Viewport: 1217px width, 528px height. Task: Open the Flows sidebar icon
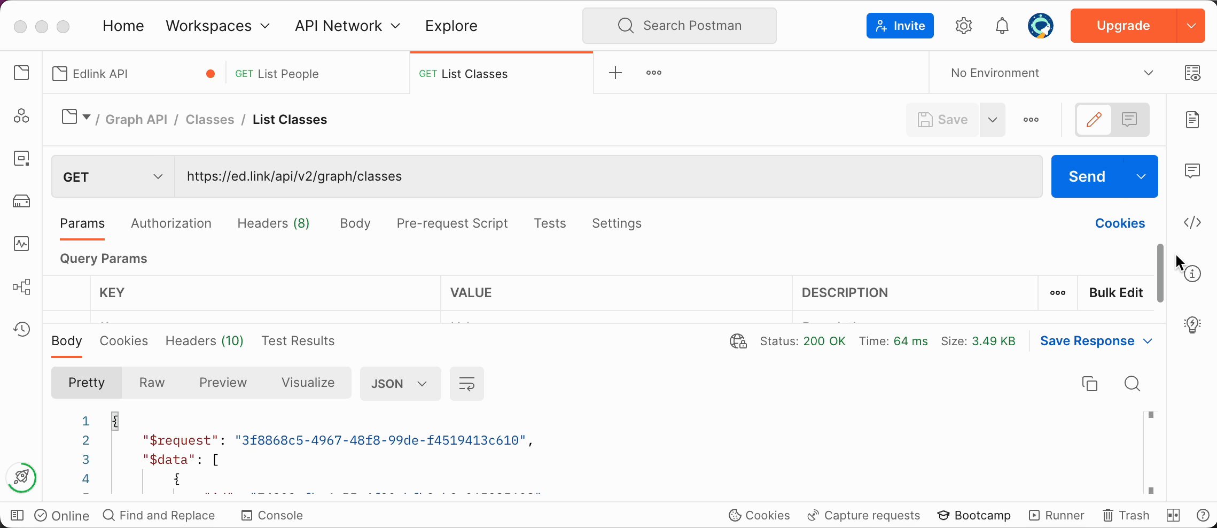pos(21,286)
